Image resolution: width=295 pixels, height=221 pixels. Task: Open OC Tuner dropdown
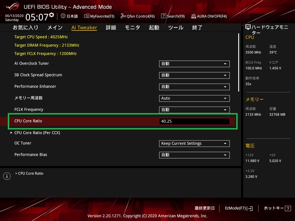tap(194, 144)
